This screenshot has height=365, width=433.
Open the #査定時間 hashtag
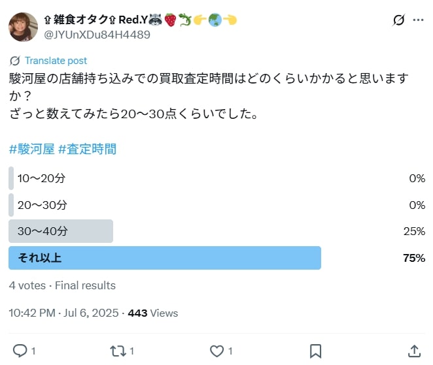pyautogui.click(x=87, y=149)
